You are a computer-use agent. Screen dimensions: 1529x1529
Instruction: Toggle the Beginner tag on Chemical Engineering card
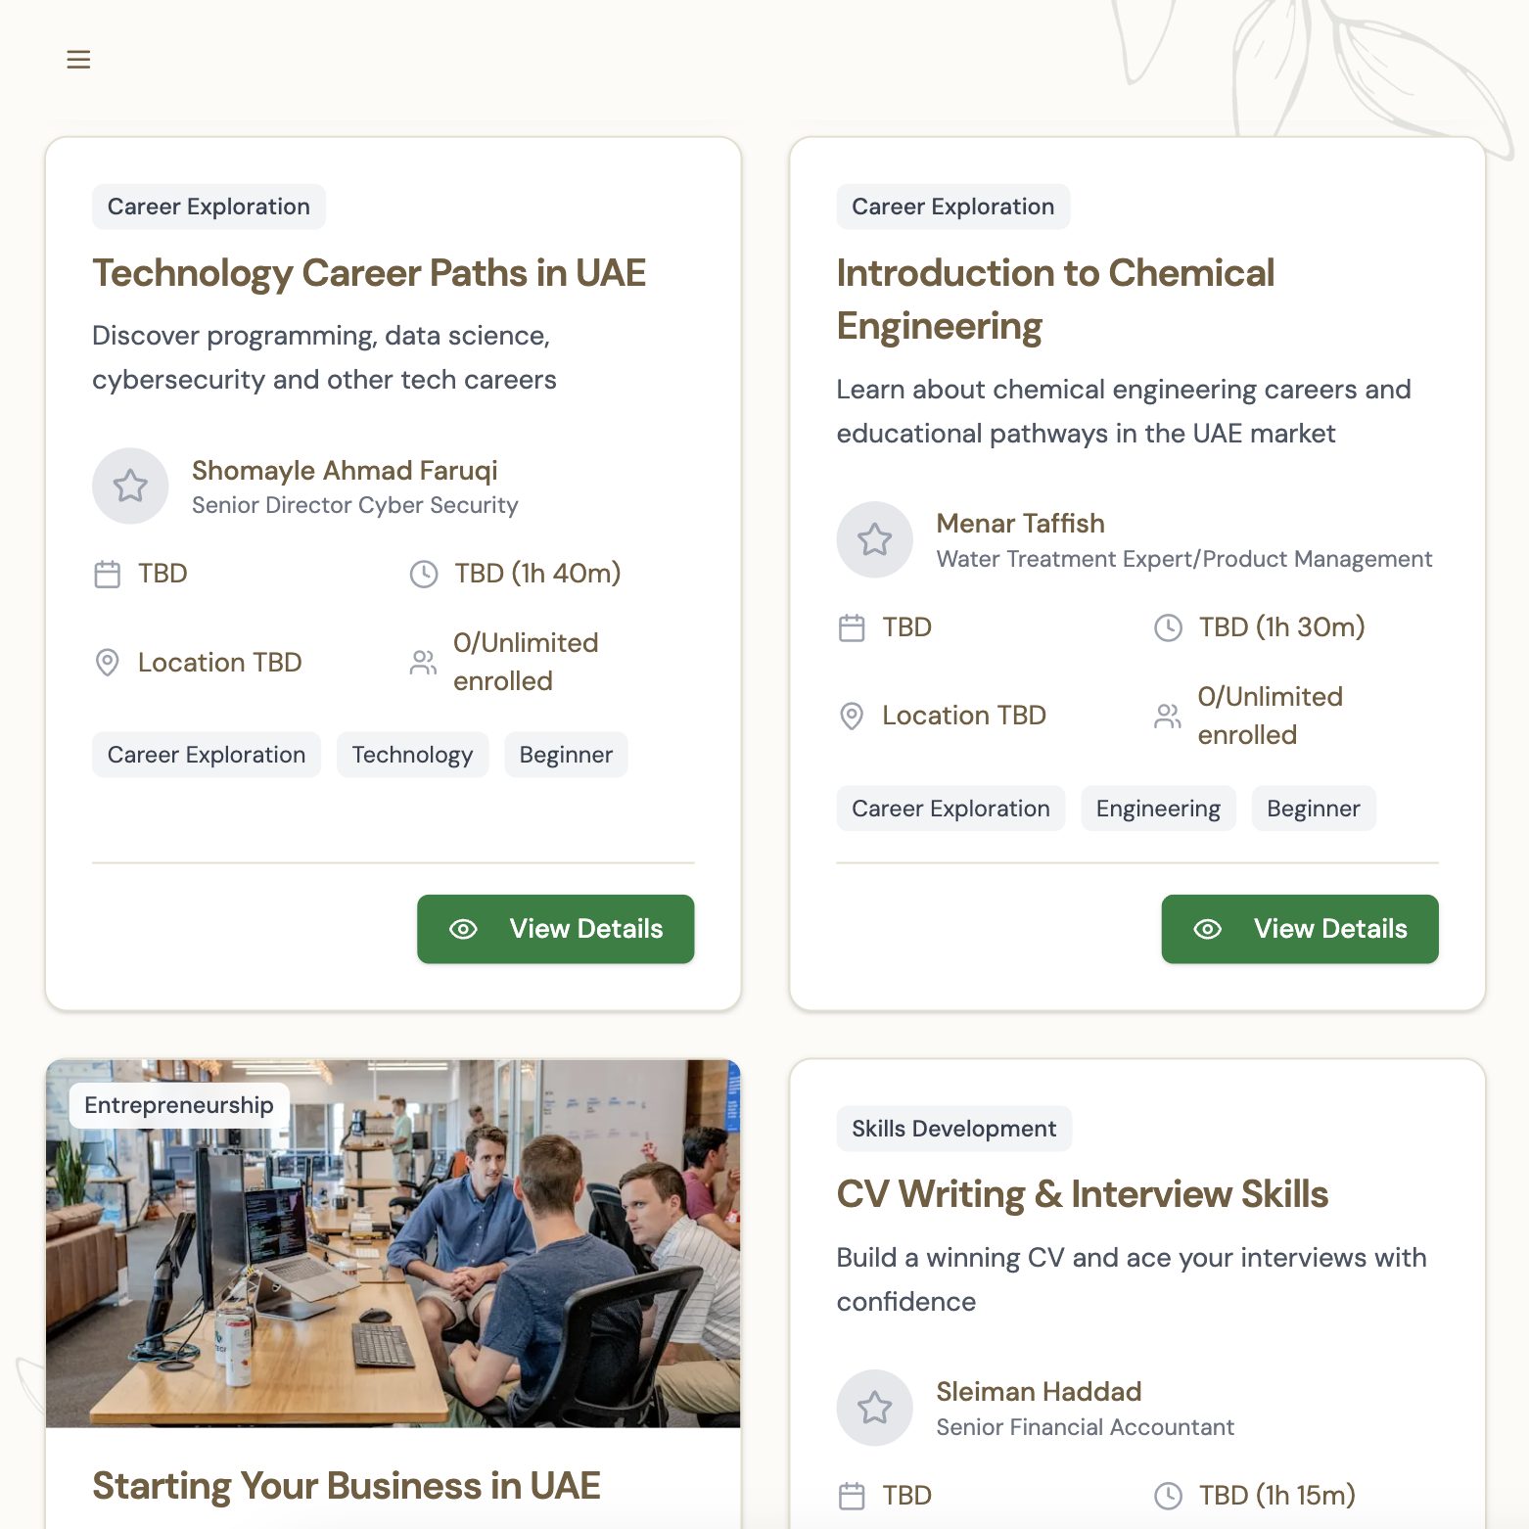click(x=1314, y=808)
